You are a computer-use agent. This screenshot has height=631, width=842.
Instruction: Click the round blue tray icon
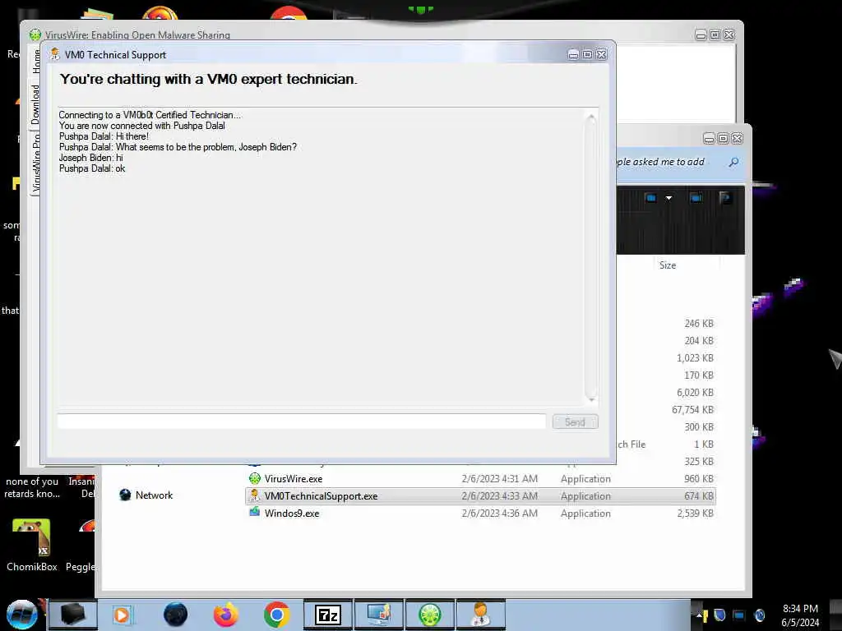pyautogui.click(x=760, y=615)
